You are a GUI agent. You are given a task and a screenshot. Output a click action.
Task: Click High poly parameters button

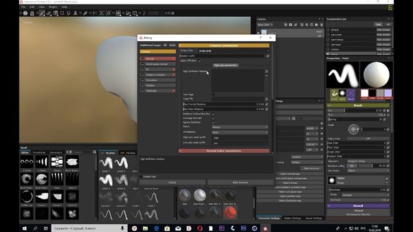pyautogui.click(x=226, y=65)
